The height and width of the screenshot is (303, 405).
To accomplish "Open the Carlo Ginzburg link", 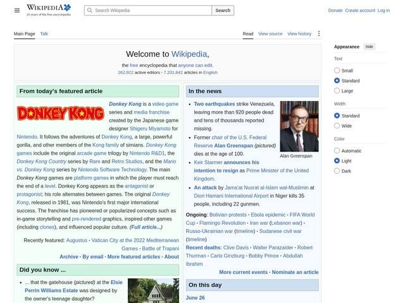I will click(227, 256).
